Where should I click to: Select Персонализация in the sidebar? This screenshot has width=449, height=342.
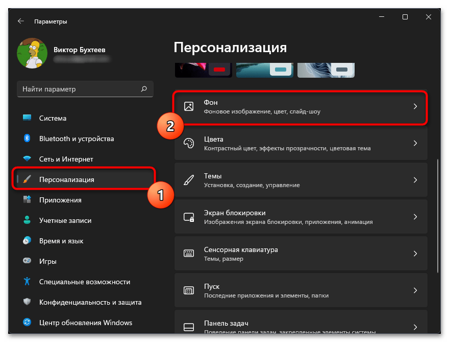pyautogui.click(x=85, y=179)
